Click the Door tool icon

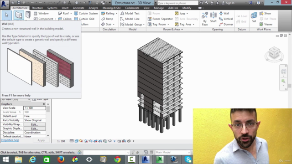(28, 15)
